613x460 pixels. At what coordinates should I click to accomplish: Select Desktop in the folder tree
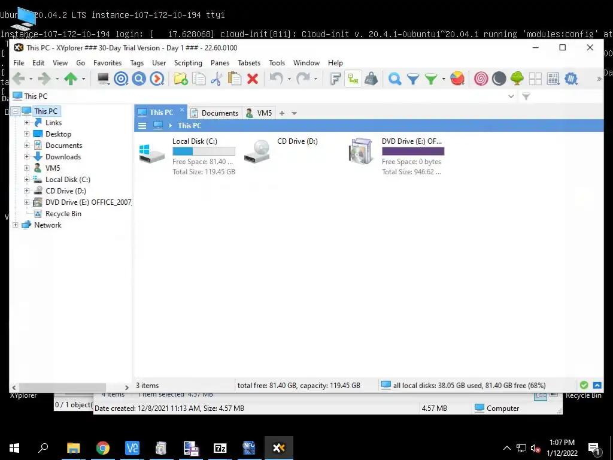coord(58,134)
